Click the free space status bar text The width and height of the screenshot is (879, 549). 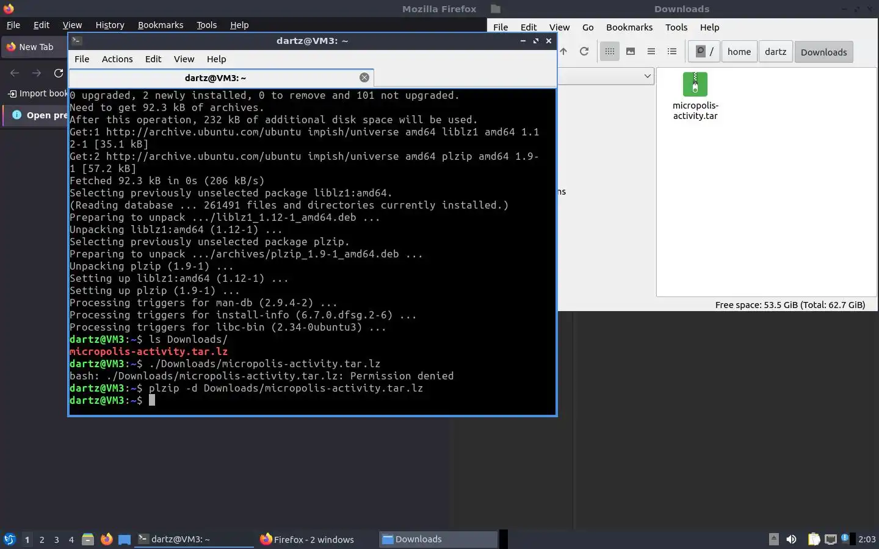790,305
